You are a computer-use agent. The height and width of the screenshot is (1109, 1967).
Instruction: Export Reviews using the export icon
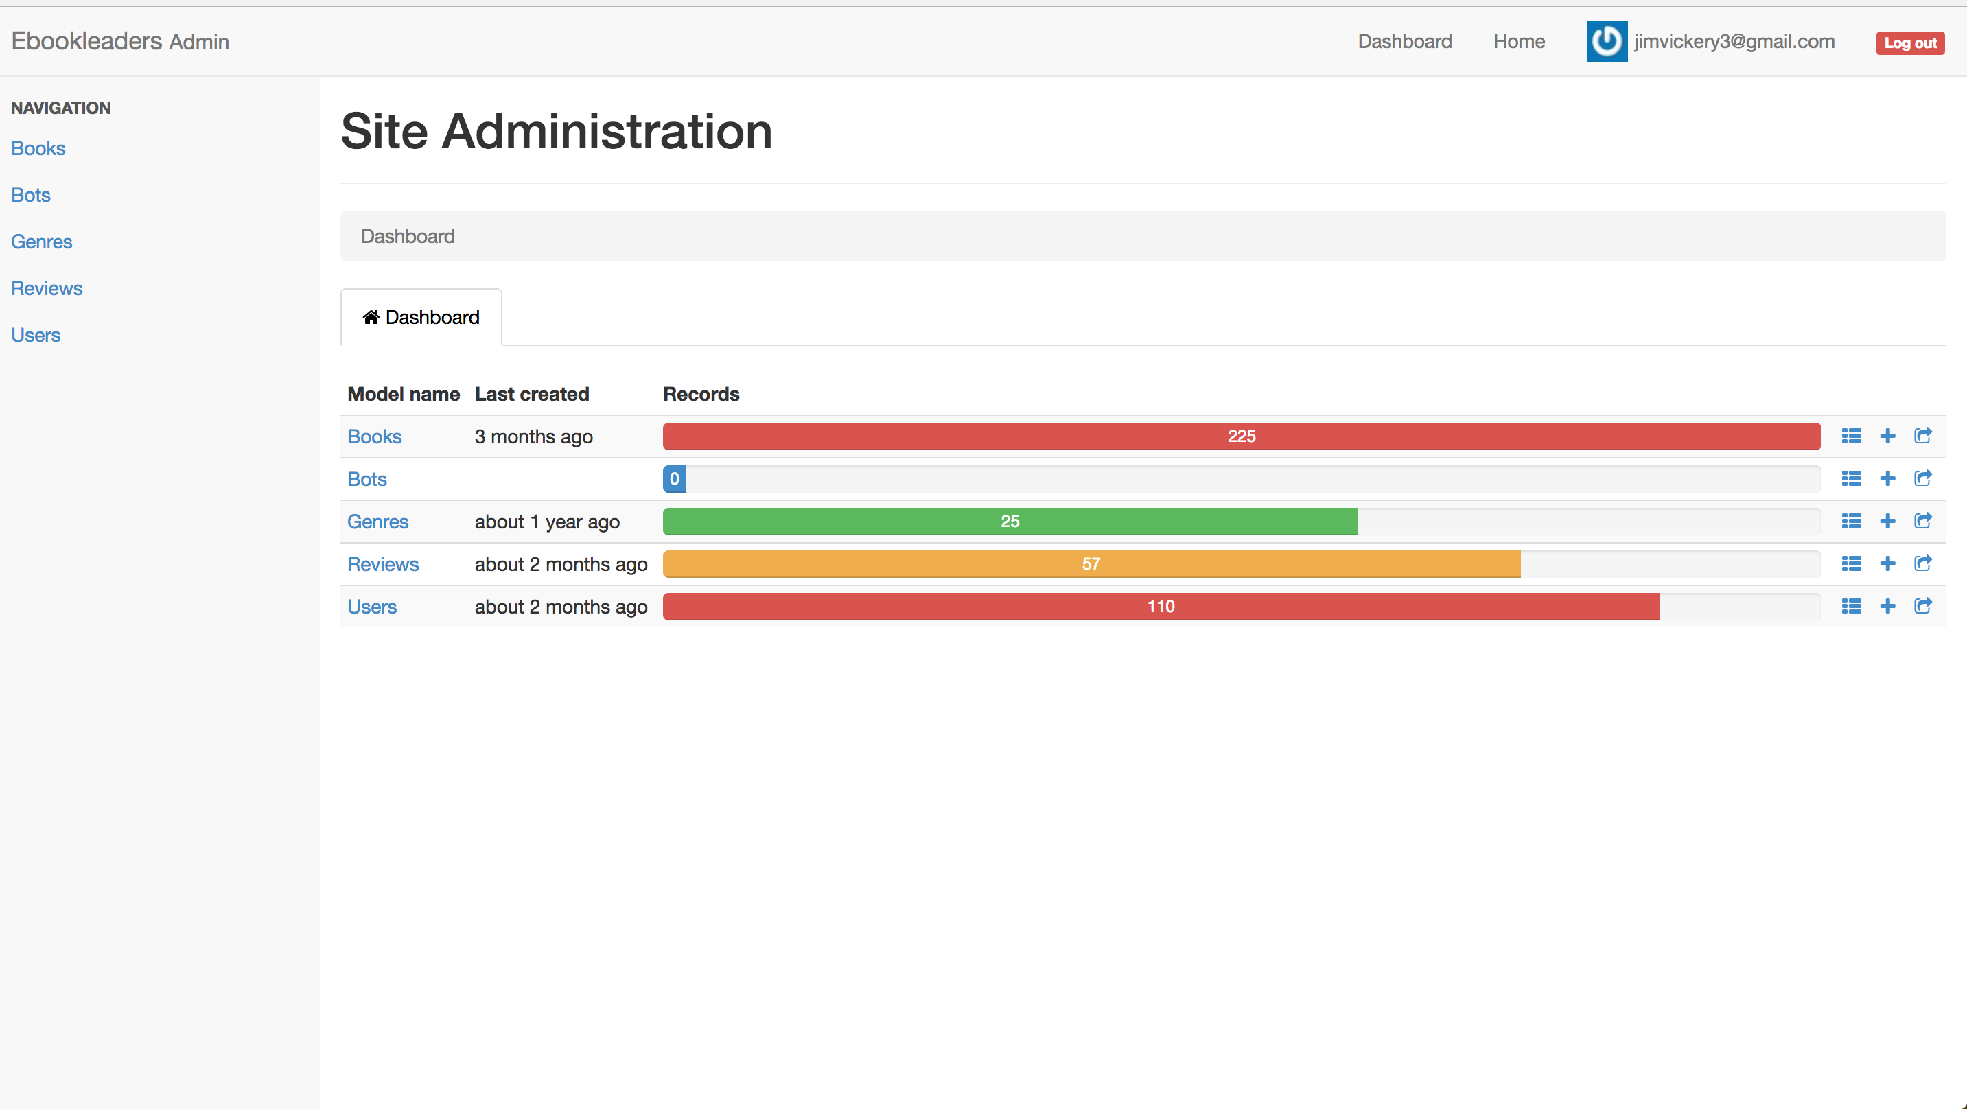tap(1922, 563)
